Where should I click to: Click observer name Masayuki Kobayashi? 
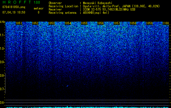click(98, 3)
